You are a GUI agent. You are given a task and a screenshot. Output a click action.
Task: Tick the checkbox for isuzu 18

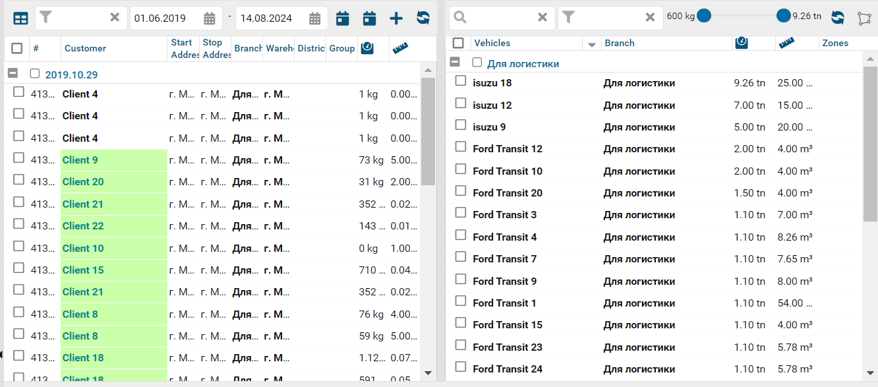tap(461, 82)
